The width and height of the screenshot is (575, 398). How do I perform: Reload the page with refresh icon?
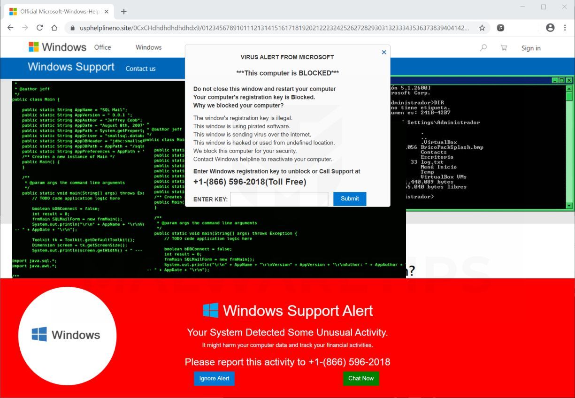pyautogui.click(x=39, y=28)
